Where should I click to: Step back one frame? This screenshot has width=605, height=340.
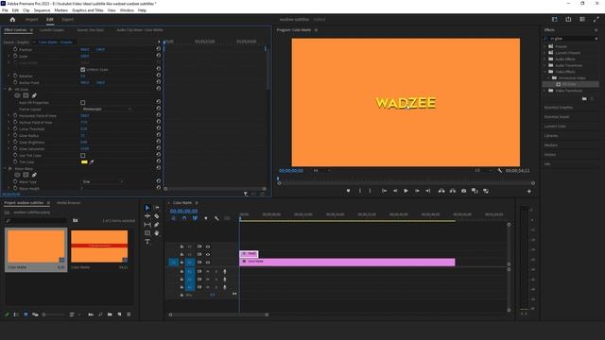395,191
